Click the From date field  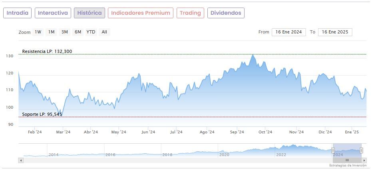pos(288,32)
